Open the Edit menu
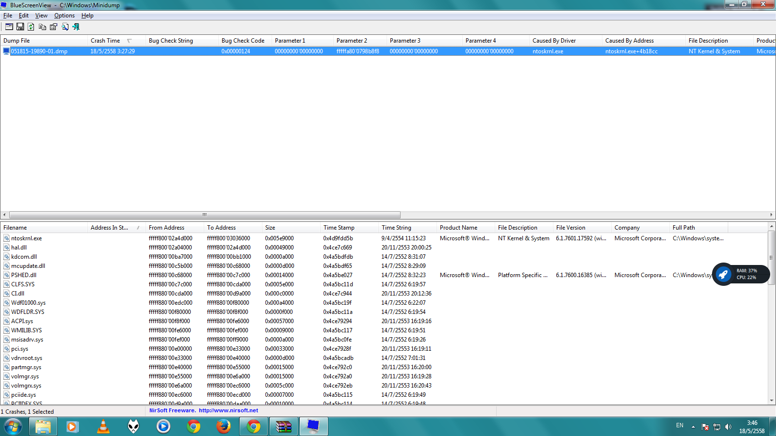The height and width of the screenshot is (436, 776). tap(24, 16)
